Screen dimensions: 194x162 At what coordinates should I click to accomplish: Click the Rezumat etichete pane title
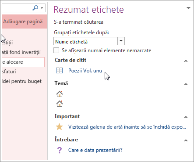click(89, 10)
